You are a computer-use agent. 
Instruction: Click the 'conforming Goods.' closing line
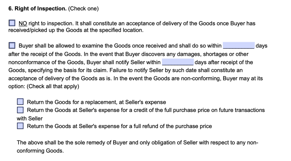pyautogui.click(x=40, y=151)
